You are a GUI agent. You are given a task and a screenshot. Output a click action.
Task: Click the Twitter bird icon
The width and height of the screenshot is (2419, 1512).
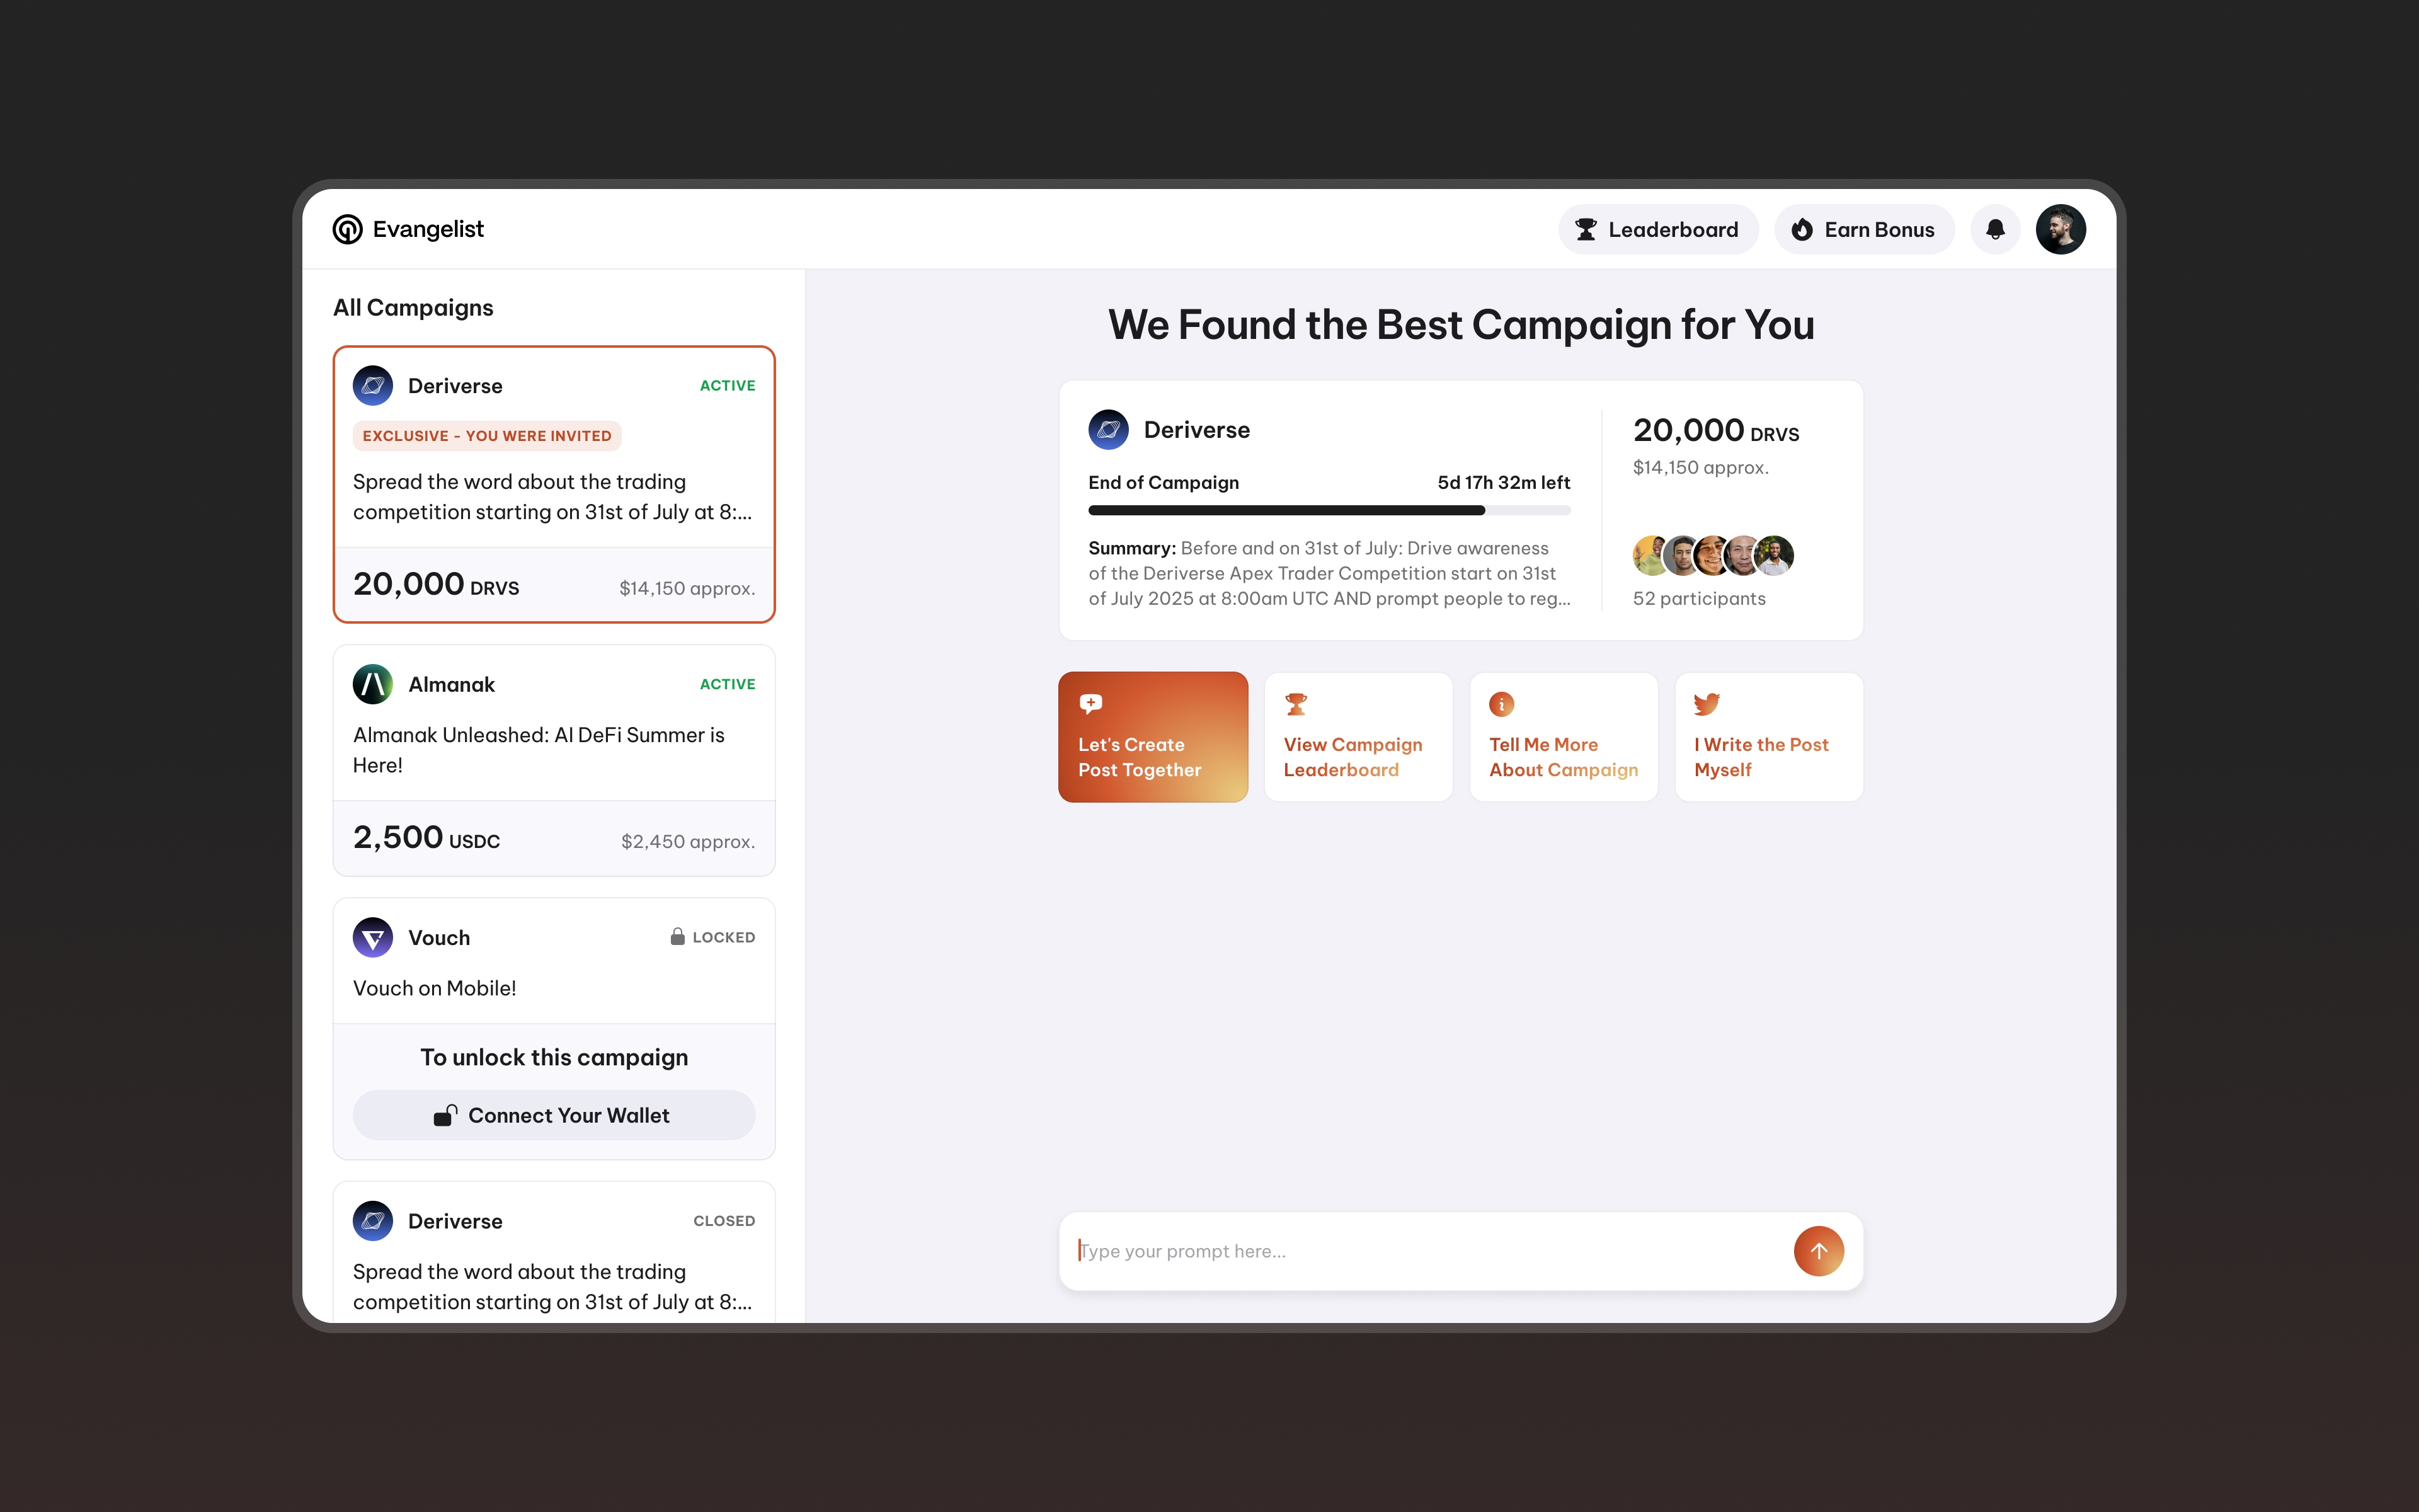click(1707, 704)
